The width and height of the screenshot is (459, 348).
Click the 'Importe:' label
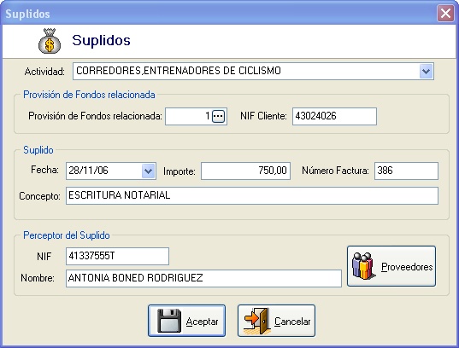pyautogui.click(x=179, y=171)
